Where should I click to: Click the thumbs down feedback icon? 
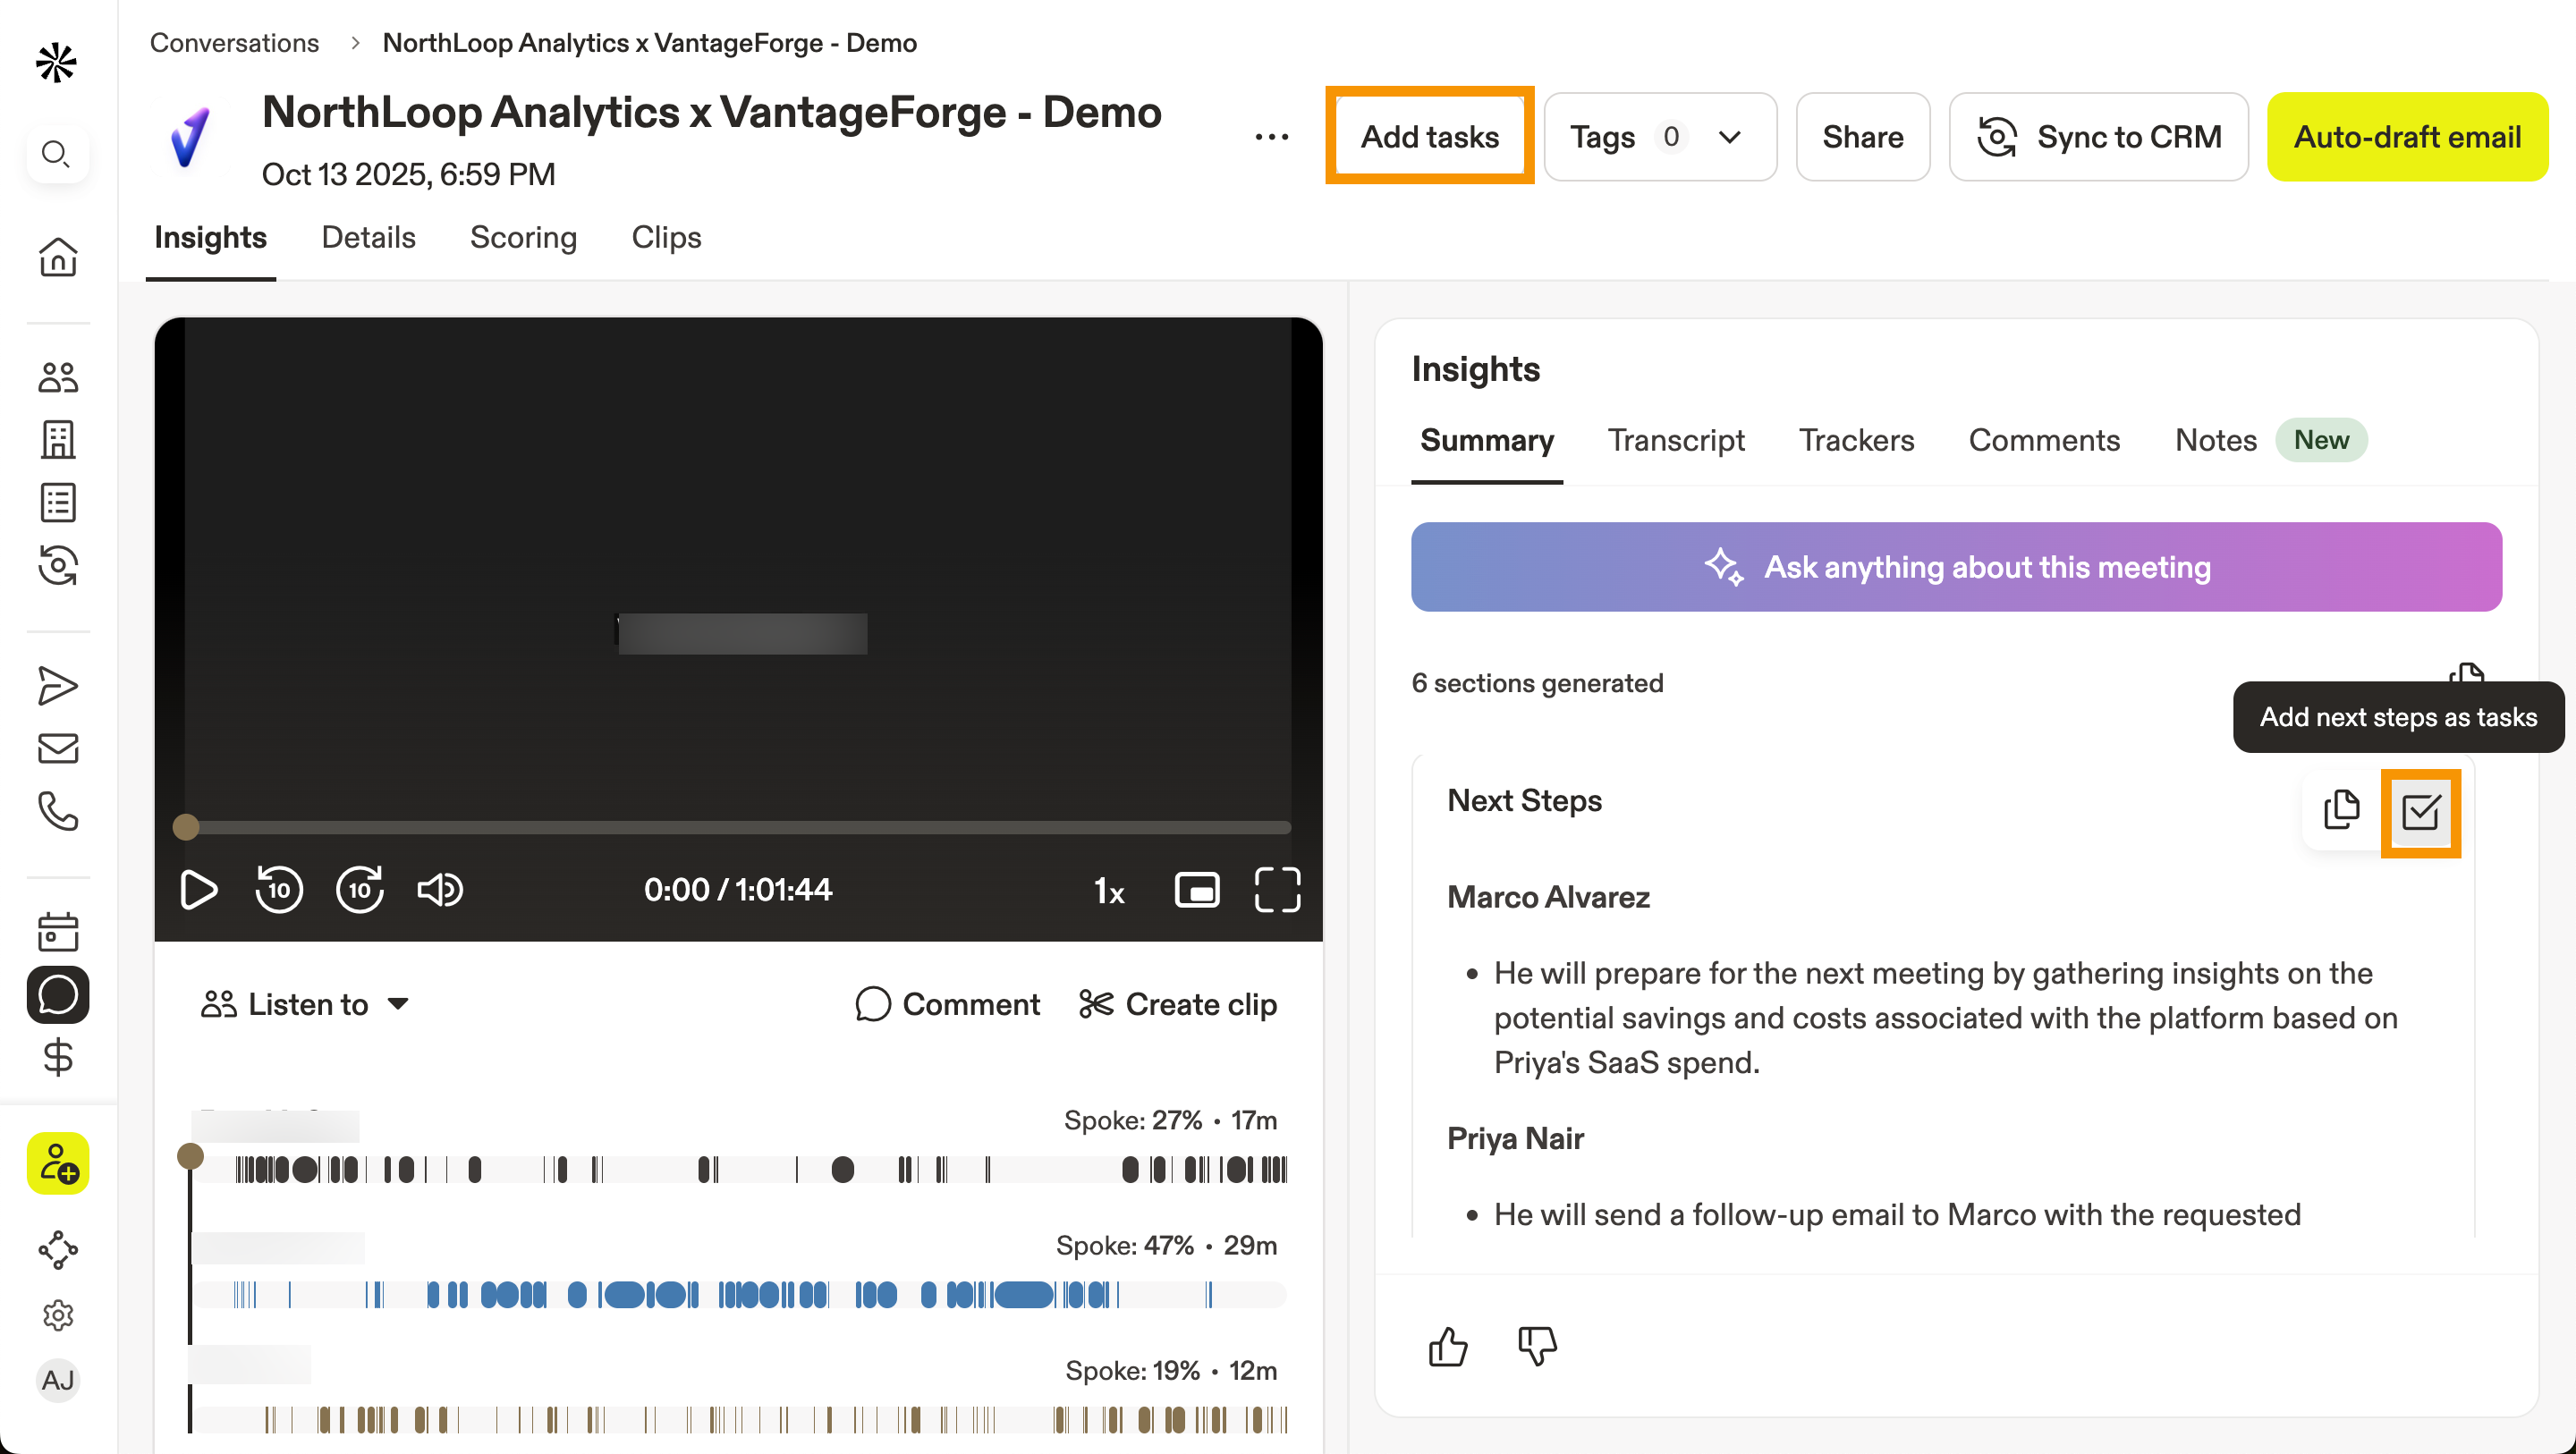(x=1536, y=1346)
